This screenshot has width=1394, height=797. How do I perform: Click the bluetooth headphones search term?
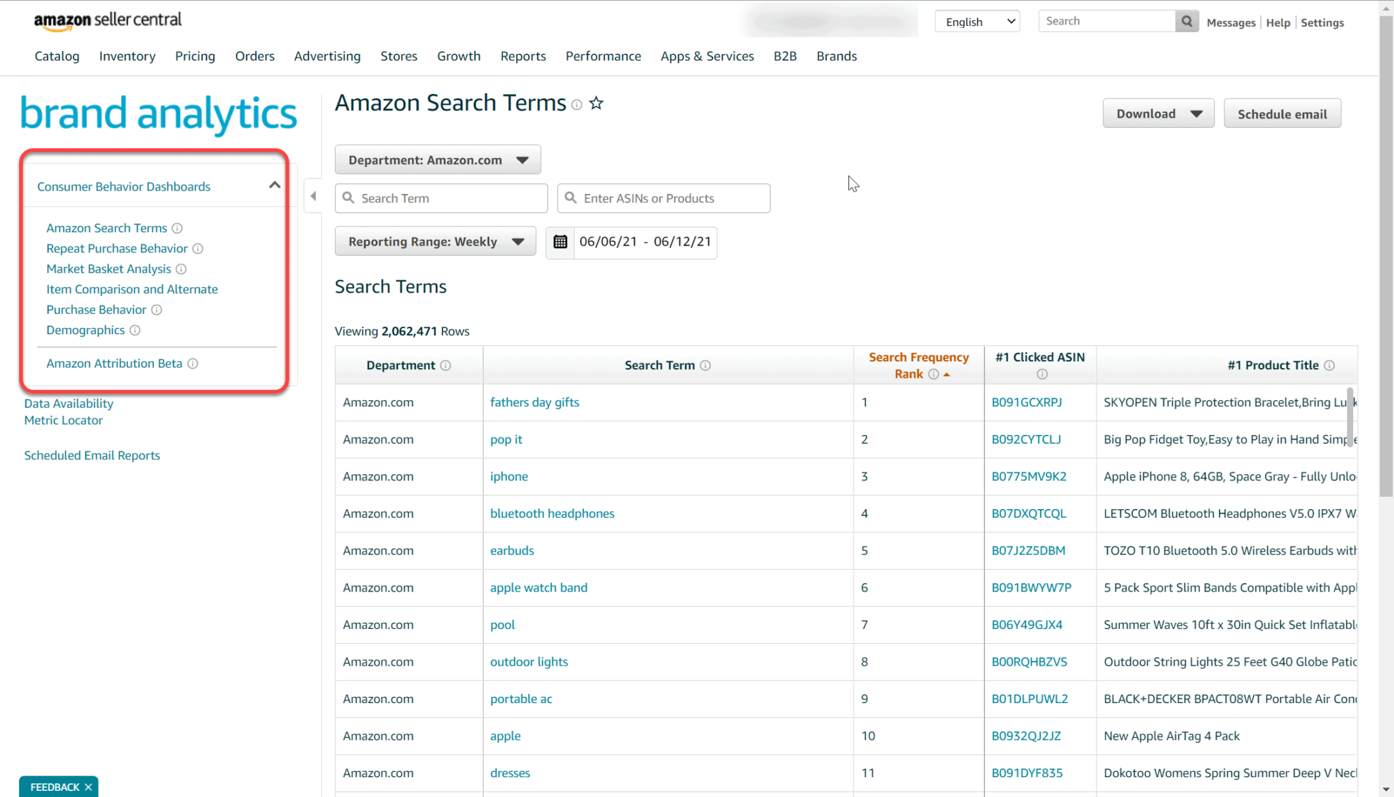click(552, 513)
